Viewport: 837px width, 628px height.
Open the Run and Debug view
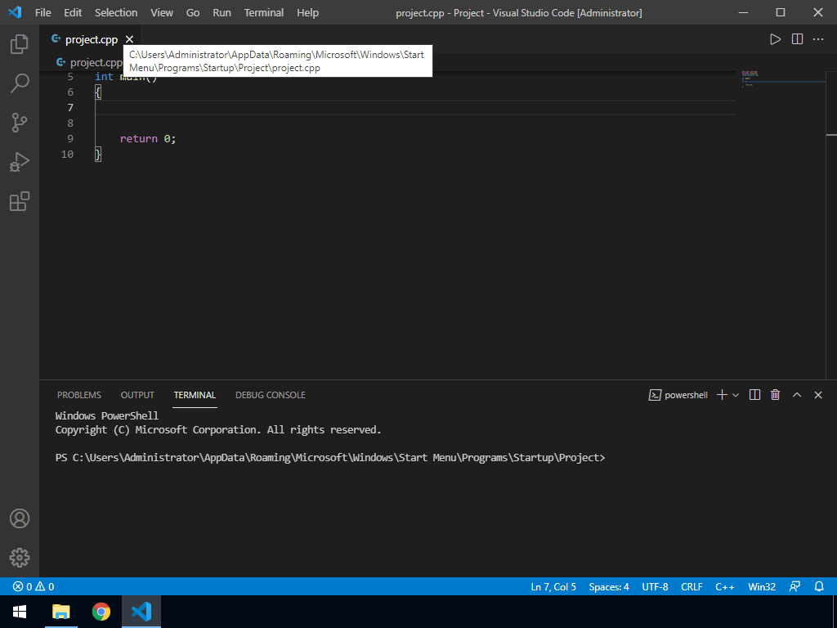20,162
